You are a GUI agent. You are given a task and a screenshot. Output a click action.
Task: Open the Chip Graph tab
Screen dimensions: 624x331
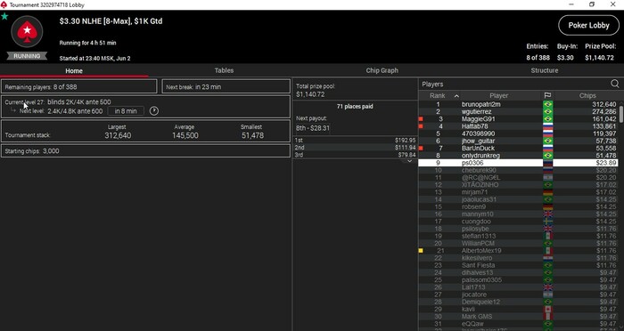pyautogui.click(x=382, y=70)
